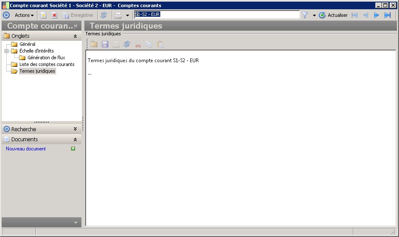Go to previous record arrow

pyautogui.click(x=366, y=15)
